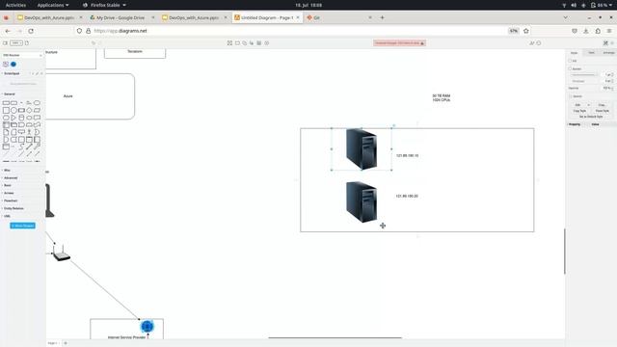This screenshot has height=347, width=617.
Task: Open the line style dropdown in Style panel
Action: click(x=584, y=75)
